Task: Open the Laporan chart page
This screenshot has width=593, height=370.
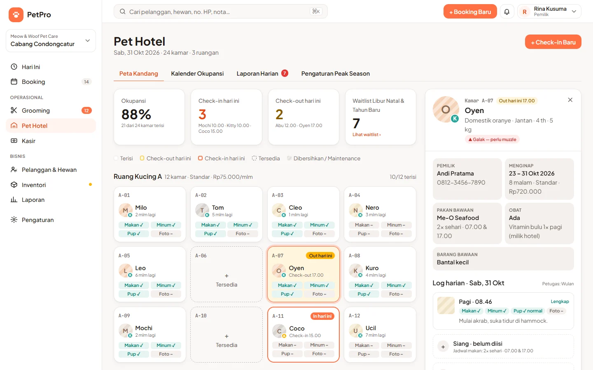Action: pos(51,200)
